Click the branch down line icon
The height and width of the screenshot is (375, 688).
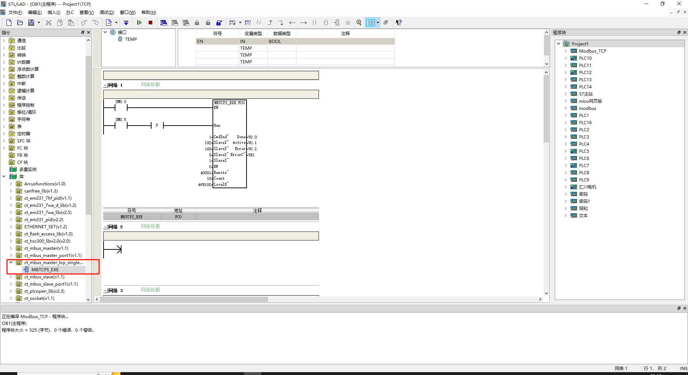tap(281, 23)
